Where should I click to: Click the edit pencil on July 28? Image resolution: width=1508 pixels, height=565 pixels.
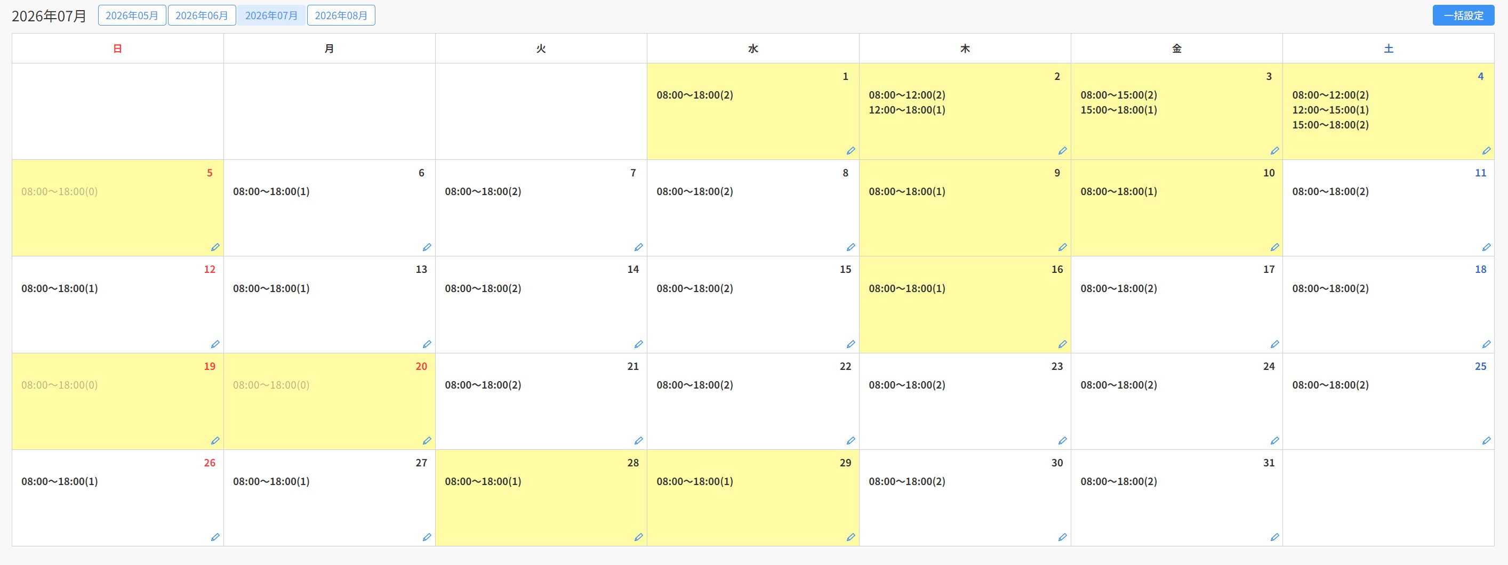point(639,537)
